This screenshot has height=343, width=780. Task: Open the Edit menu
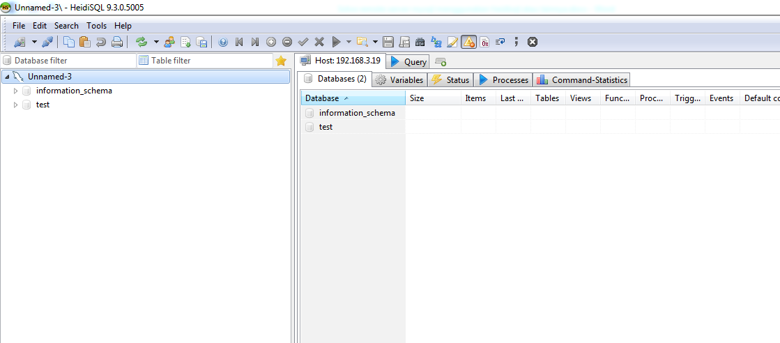(x=40, y=25)
